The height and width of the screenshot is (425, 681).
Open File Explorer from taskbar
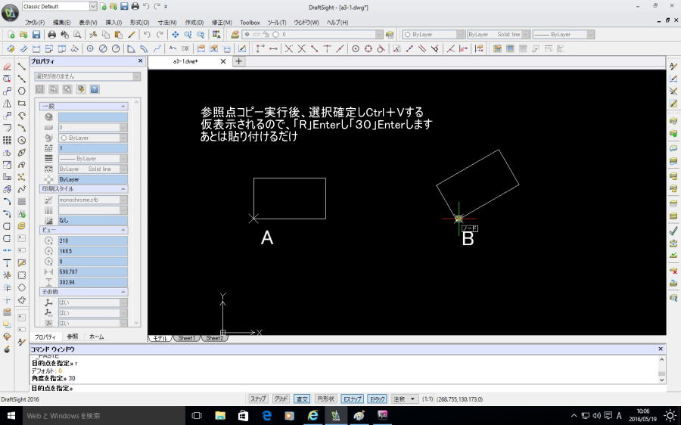coord(220,415)
